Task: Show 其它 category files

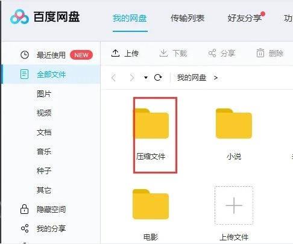Action: point(44,190)
